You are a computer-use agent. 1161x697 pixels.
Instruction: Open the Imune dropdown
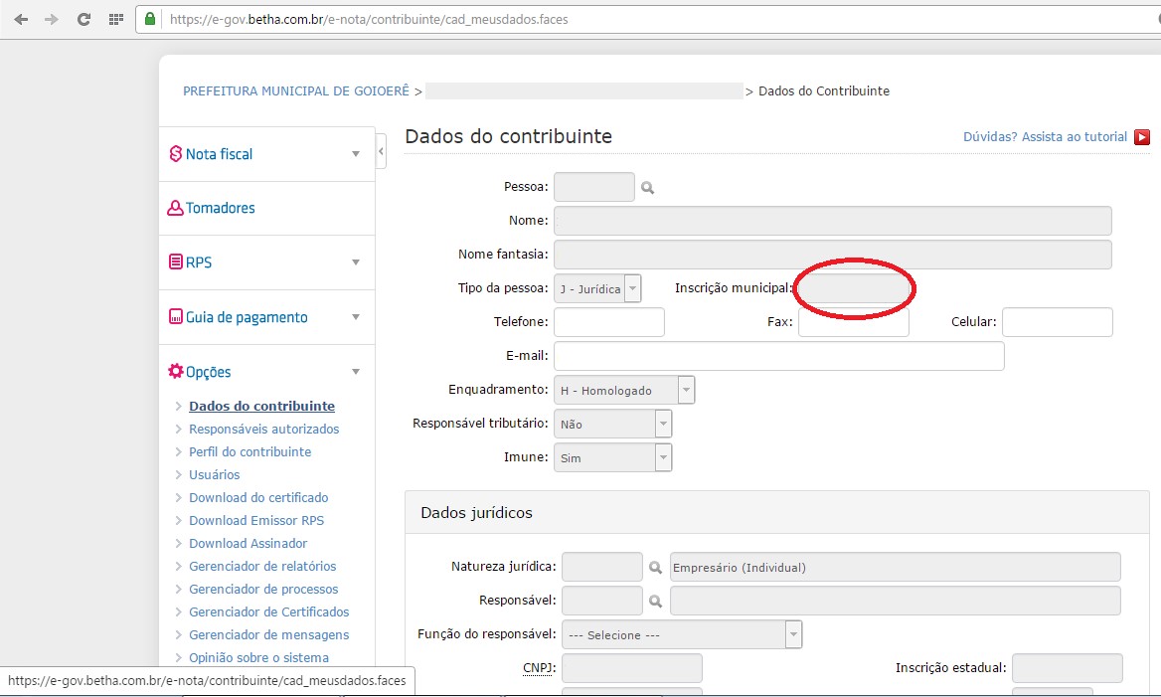pyautogui.click(x=663, y=457)
